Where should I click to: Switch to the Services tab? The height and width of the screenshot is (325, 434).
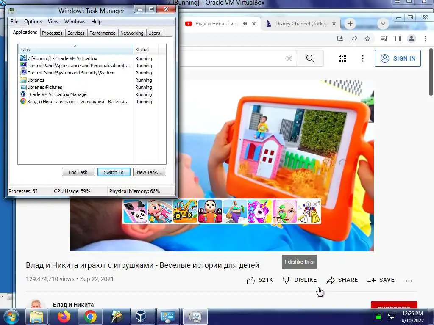coord(76,33)
